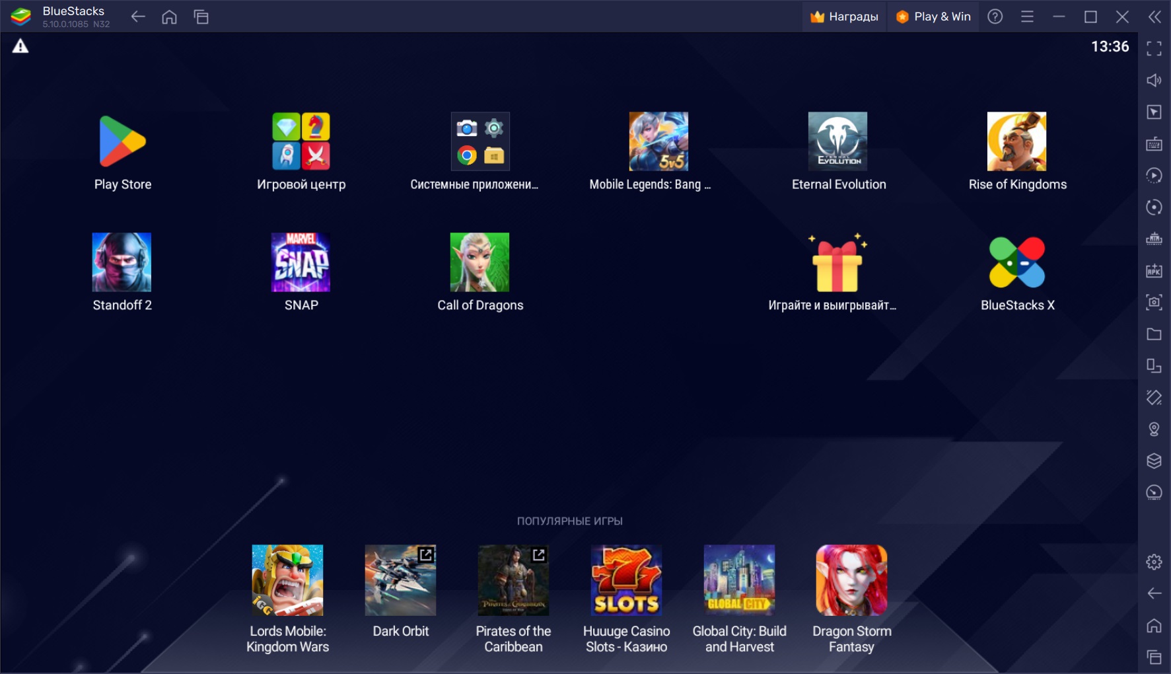Click the sidebar recent apps button
Screen dimensions: 1171x674
point(1154,657)
